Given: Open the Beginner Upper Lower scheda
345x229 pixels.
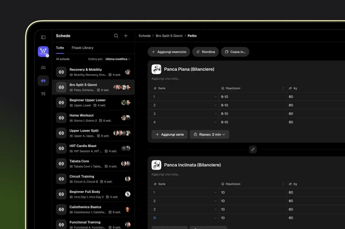Looking at the screenshot, I should click(93, 103).
